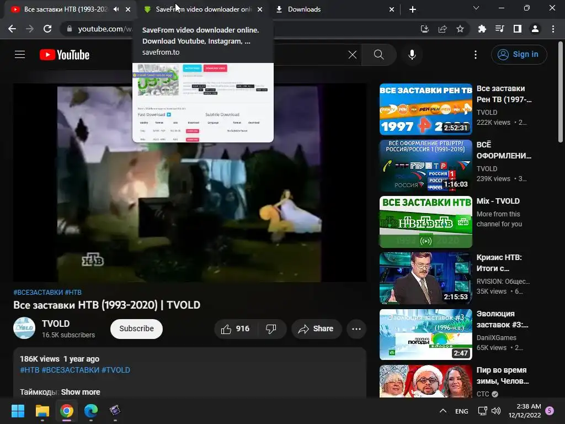This screenshot has height=424, width=565.
Task: Like the video with thumbs up
Action: pyautogui.click(x=235, y=329)
